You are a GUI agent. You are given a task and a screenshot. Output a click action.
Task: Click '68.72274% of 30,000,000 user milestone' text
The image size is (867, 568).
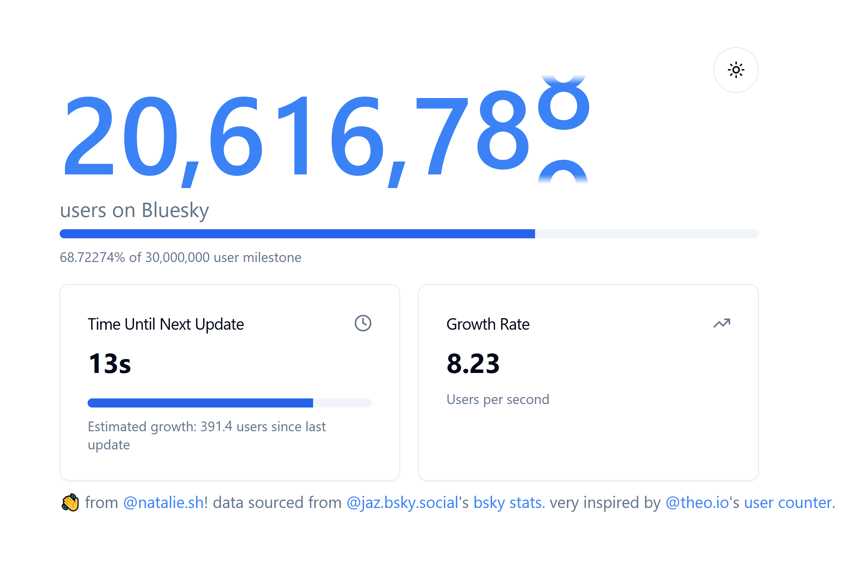pos(180,257)
